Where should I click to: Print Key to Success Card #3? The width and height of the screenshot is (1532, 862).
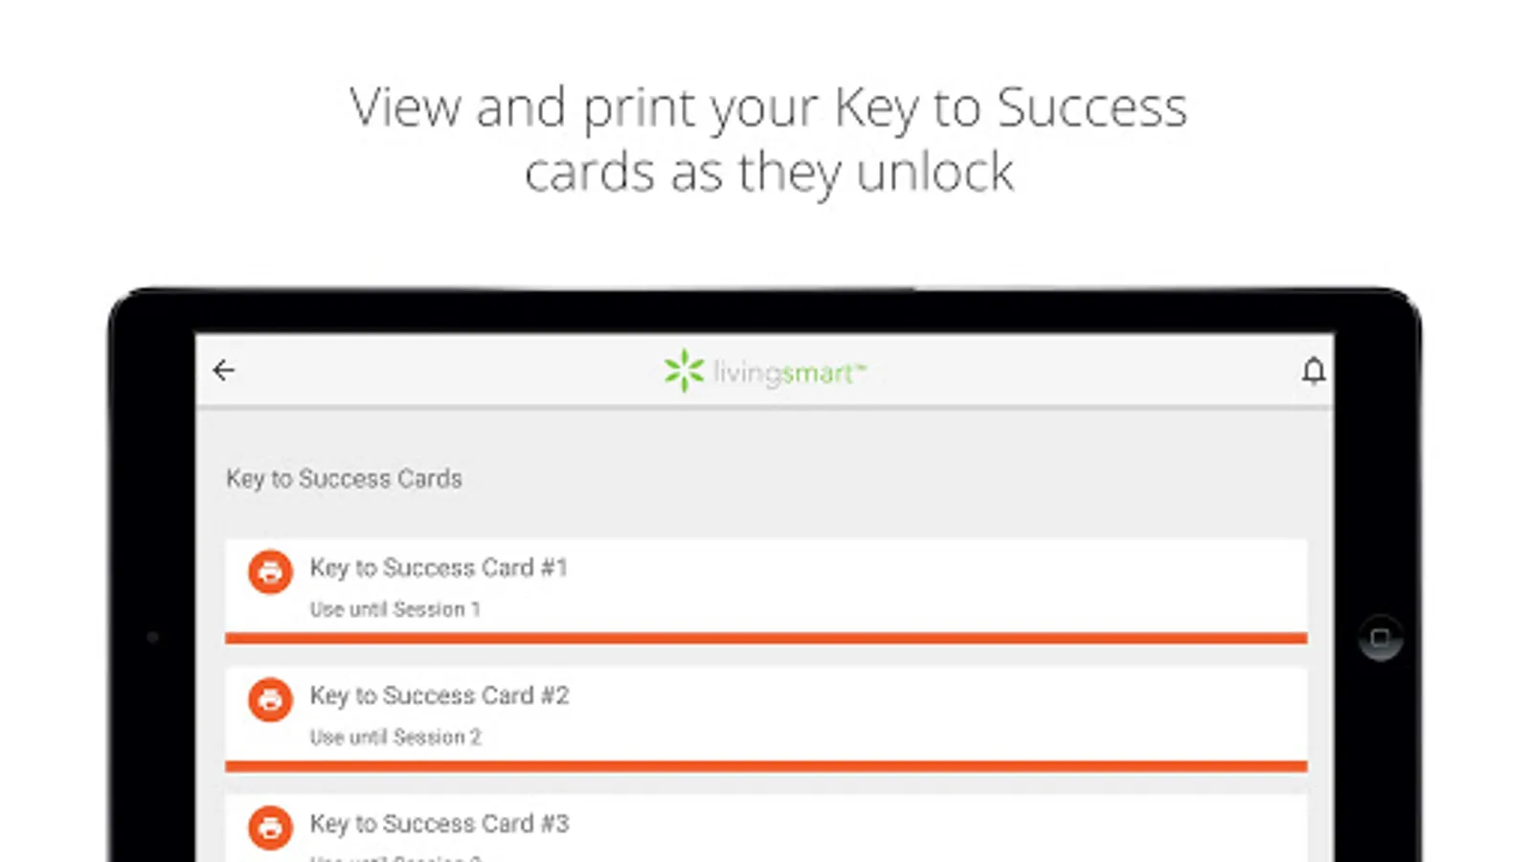270,828
